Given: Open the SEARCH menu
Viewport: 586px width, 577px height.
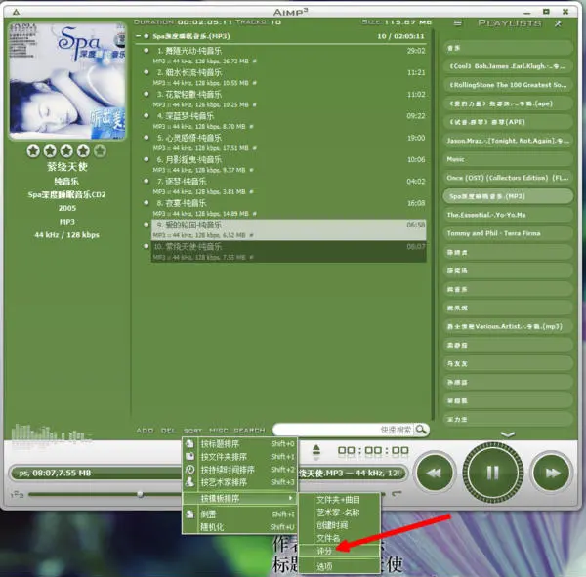Looking at the screenshot, I should pos(249,431).
